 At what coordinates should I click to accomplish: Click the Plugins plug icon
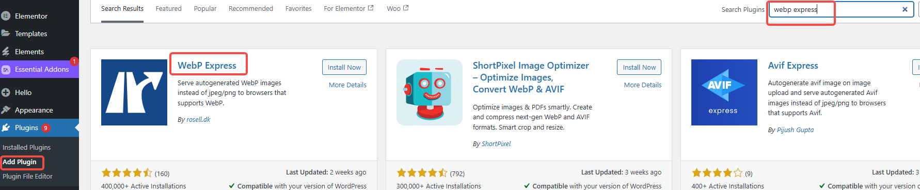click(x=6, y=128)
